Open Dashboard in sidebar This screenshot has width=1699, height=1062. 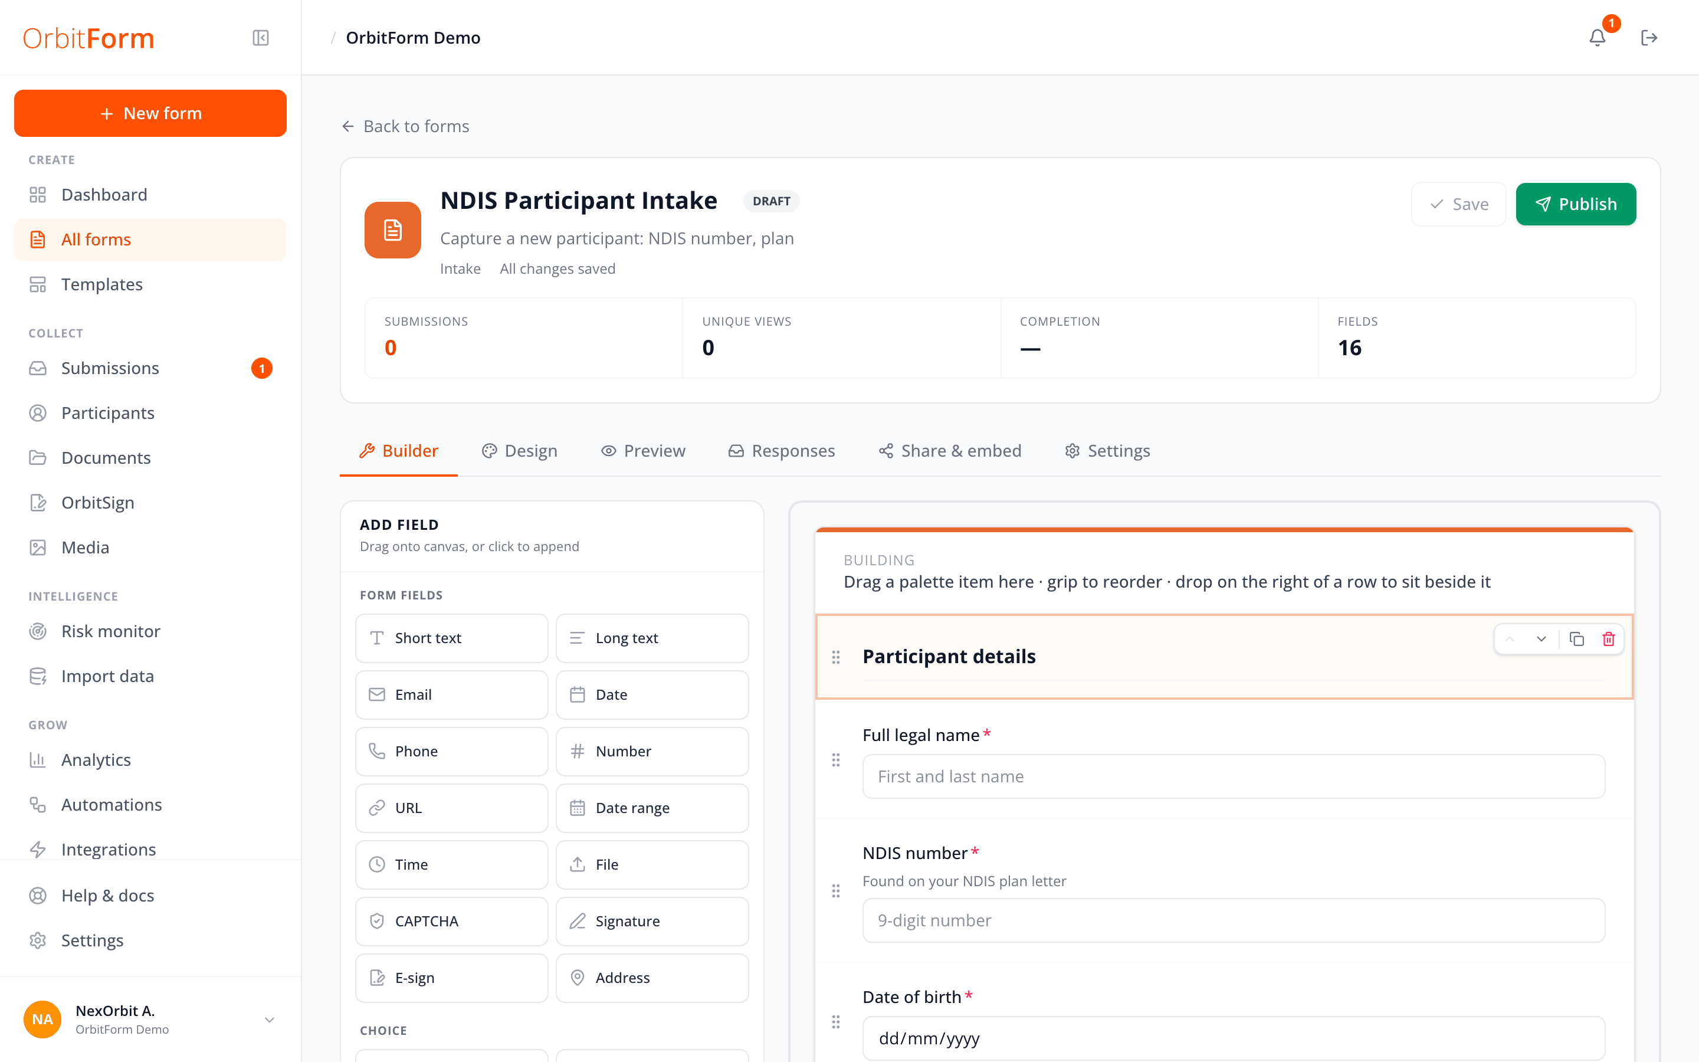(x=150, y=195)
